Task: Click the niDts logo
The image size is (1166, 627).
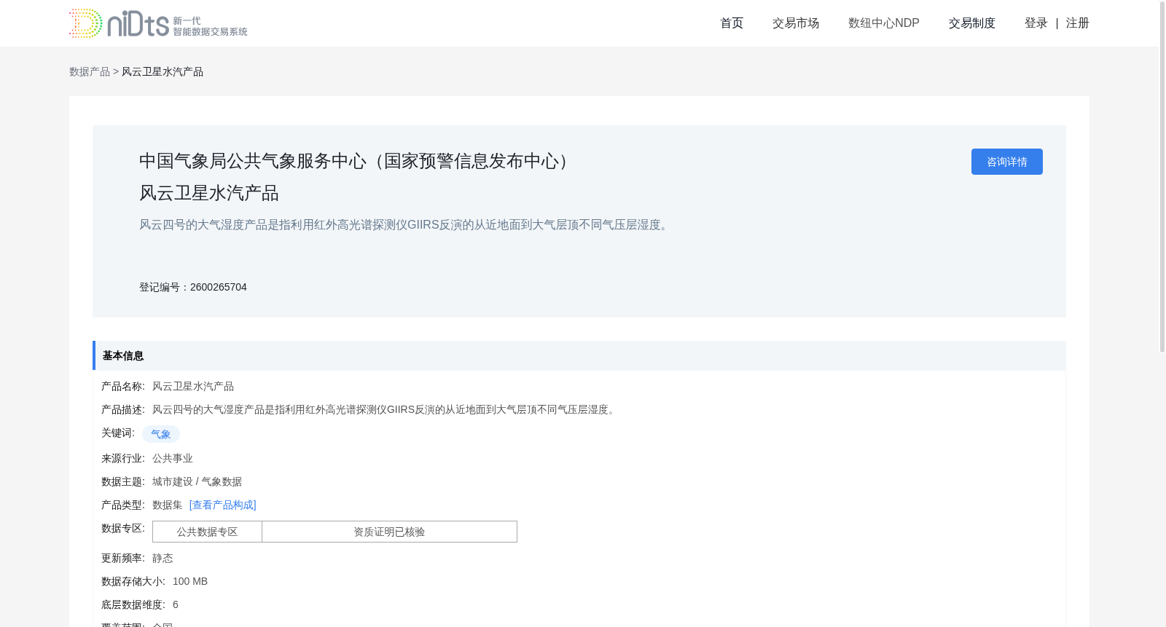Action: 158,23
